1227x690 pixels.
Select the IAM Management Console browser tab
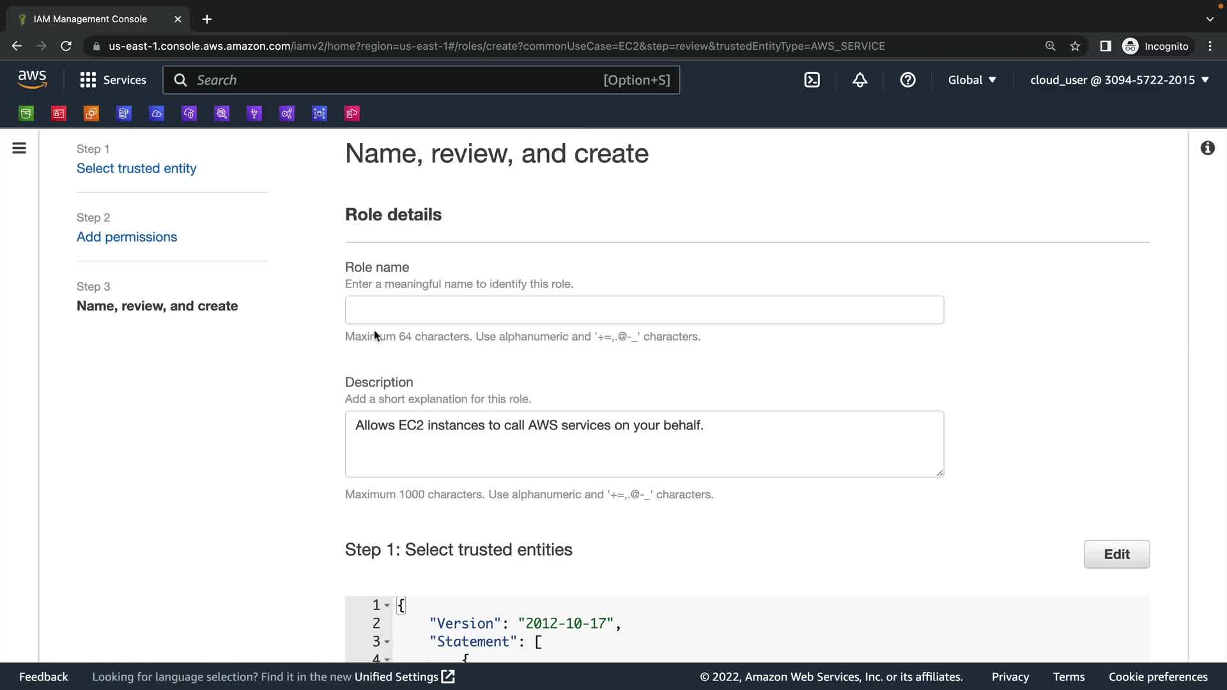pos(90,19)
